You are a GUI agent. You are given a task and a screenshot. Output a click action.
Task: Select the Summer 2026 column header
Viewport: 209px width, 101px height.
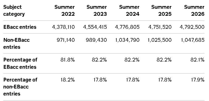(x=194, y=10)
